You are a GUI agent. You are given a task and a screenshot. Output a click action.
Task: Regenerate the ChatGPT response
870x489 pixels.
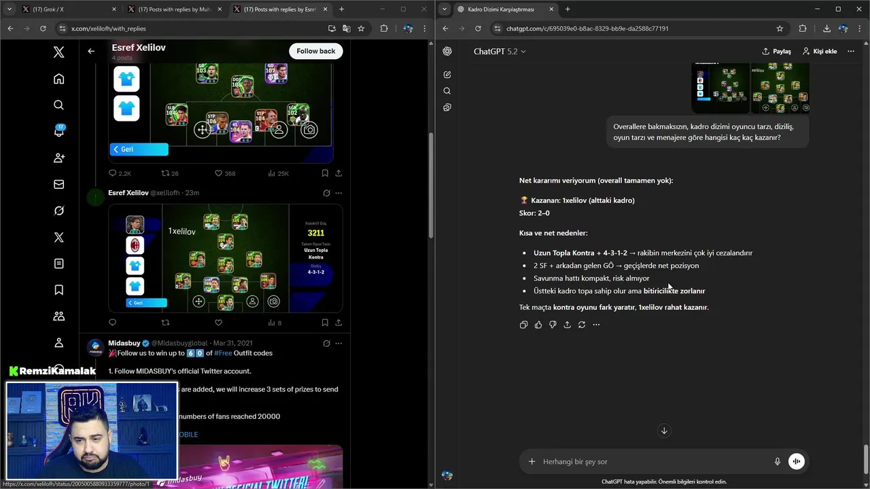coord(582,325)
